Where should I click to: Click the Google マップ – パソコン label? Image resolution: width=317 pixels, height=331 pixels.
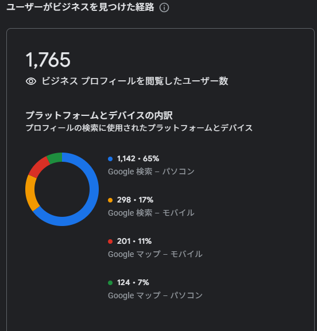click(155, 295)
